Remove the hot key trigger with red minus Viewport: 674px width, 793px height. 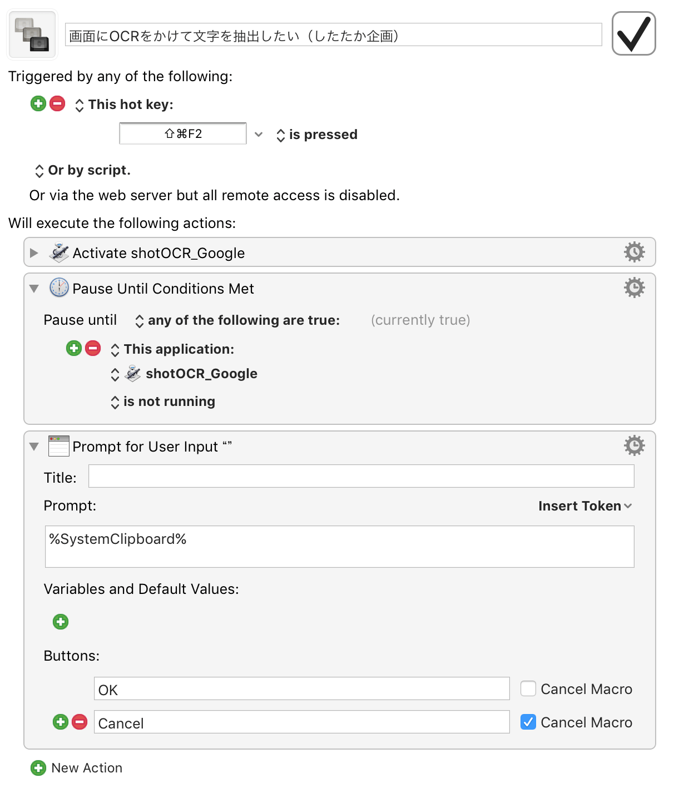(x=57, y=103)
